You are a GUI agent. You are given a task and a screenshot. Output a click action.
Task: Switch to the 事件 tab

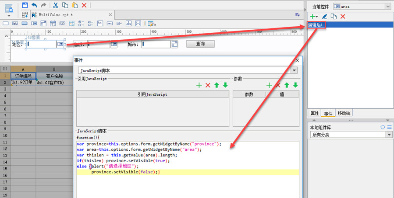pyautogui.click(x=328, y=113)
